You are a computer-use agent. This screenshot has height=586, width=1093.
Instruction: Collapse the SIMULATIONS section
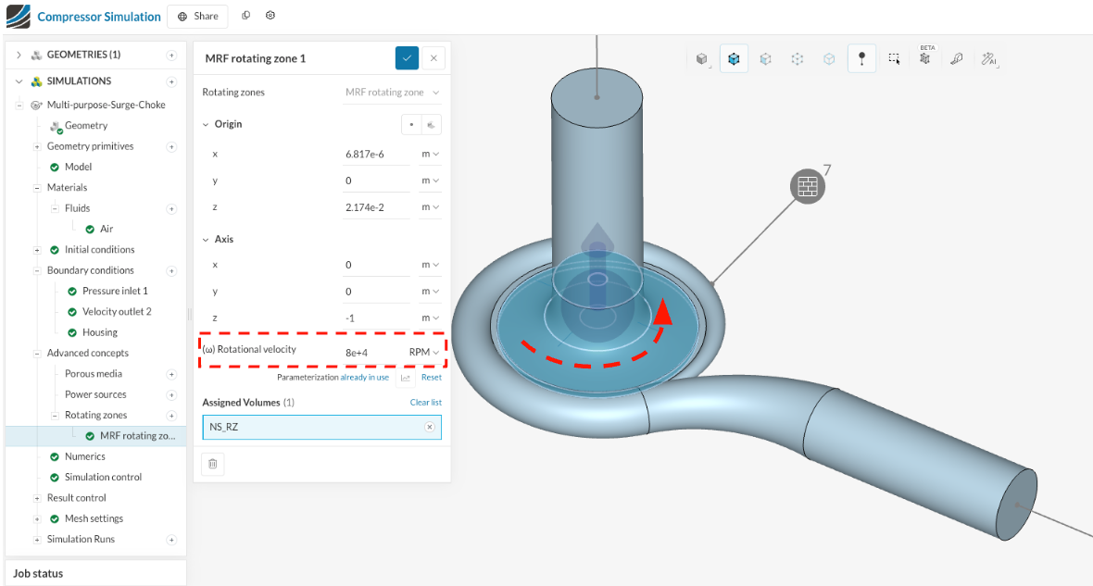pos(19,81)
